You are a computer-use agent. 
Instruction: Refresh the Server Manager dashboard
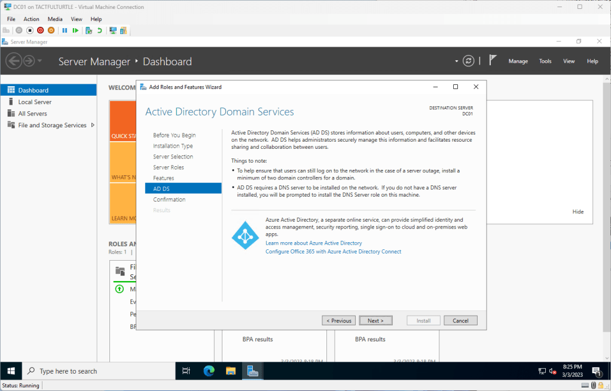click(469, 61)
